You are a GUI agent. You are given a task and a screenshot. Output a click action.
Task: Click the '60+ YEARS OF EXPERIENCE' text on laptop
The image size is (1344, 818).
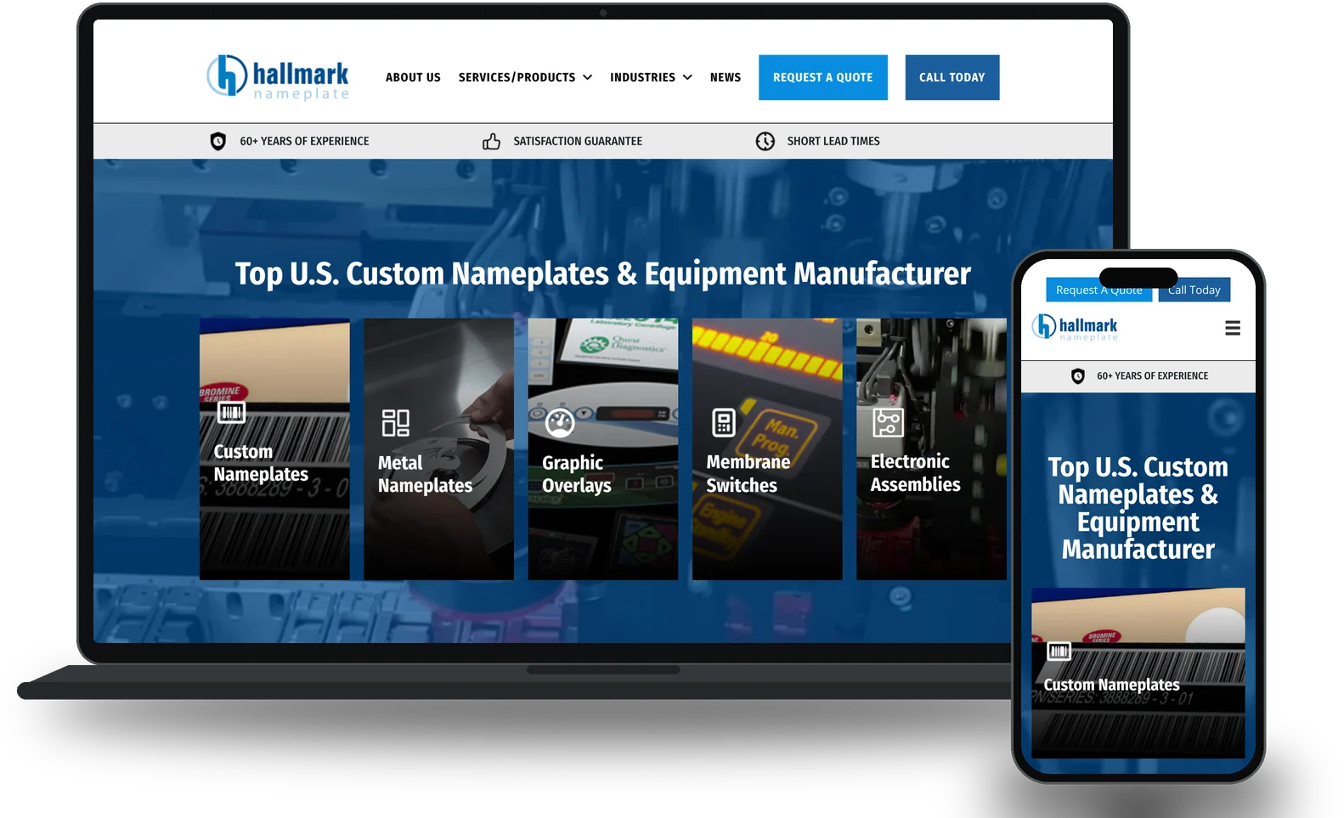(304, 141)
